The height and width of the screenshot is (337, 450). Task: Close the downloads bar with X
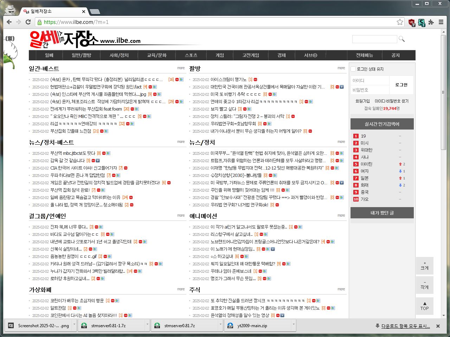438,326
